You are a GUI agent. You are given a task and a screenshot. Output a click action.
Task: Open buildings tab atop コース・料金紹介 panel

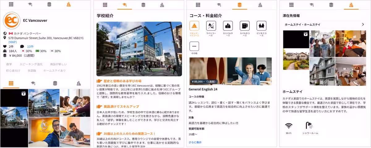tap(260, 5)
